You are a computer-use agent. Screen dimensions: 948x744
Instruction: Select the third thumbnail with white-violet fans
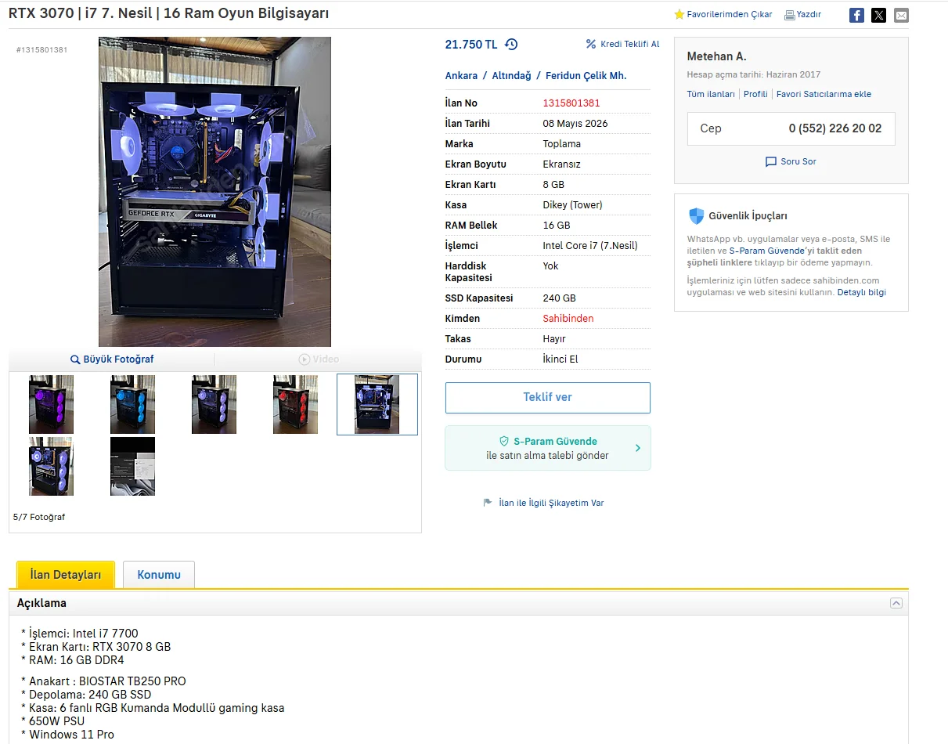(214, 404)
